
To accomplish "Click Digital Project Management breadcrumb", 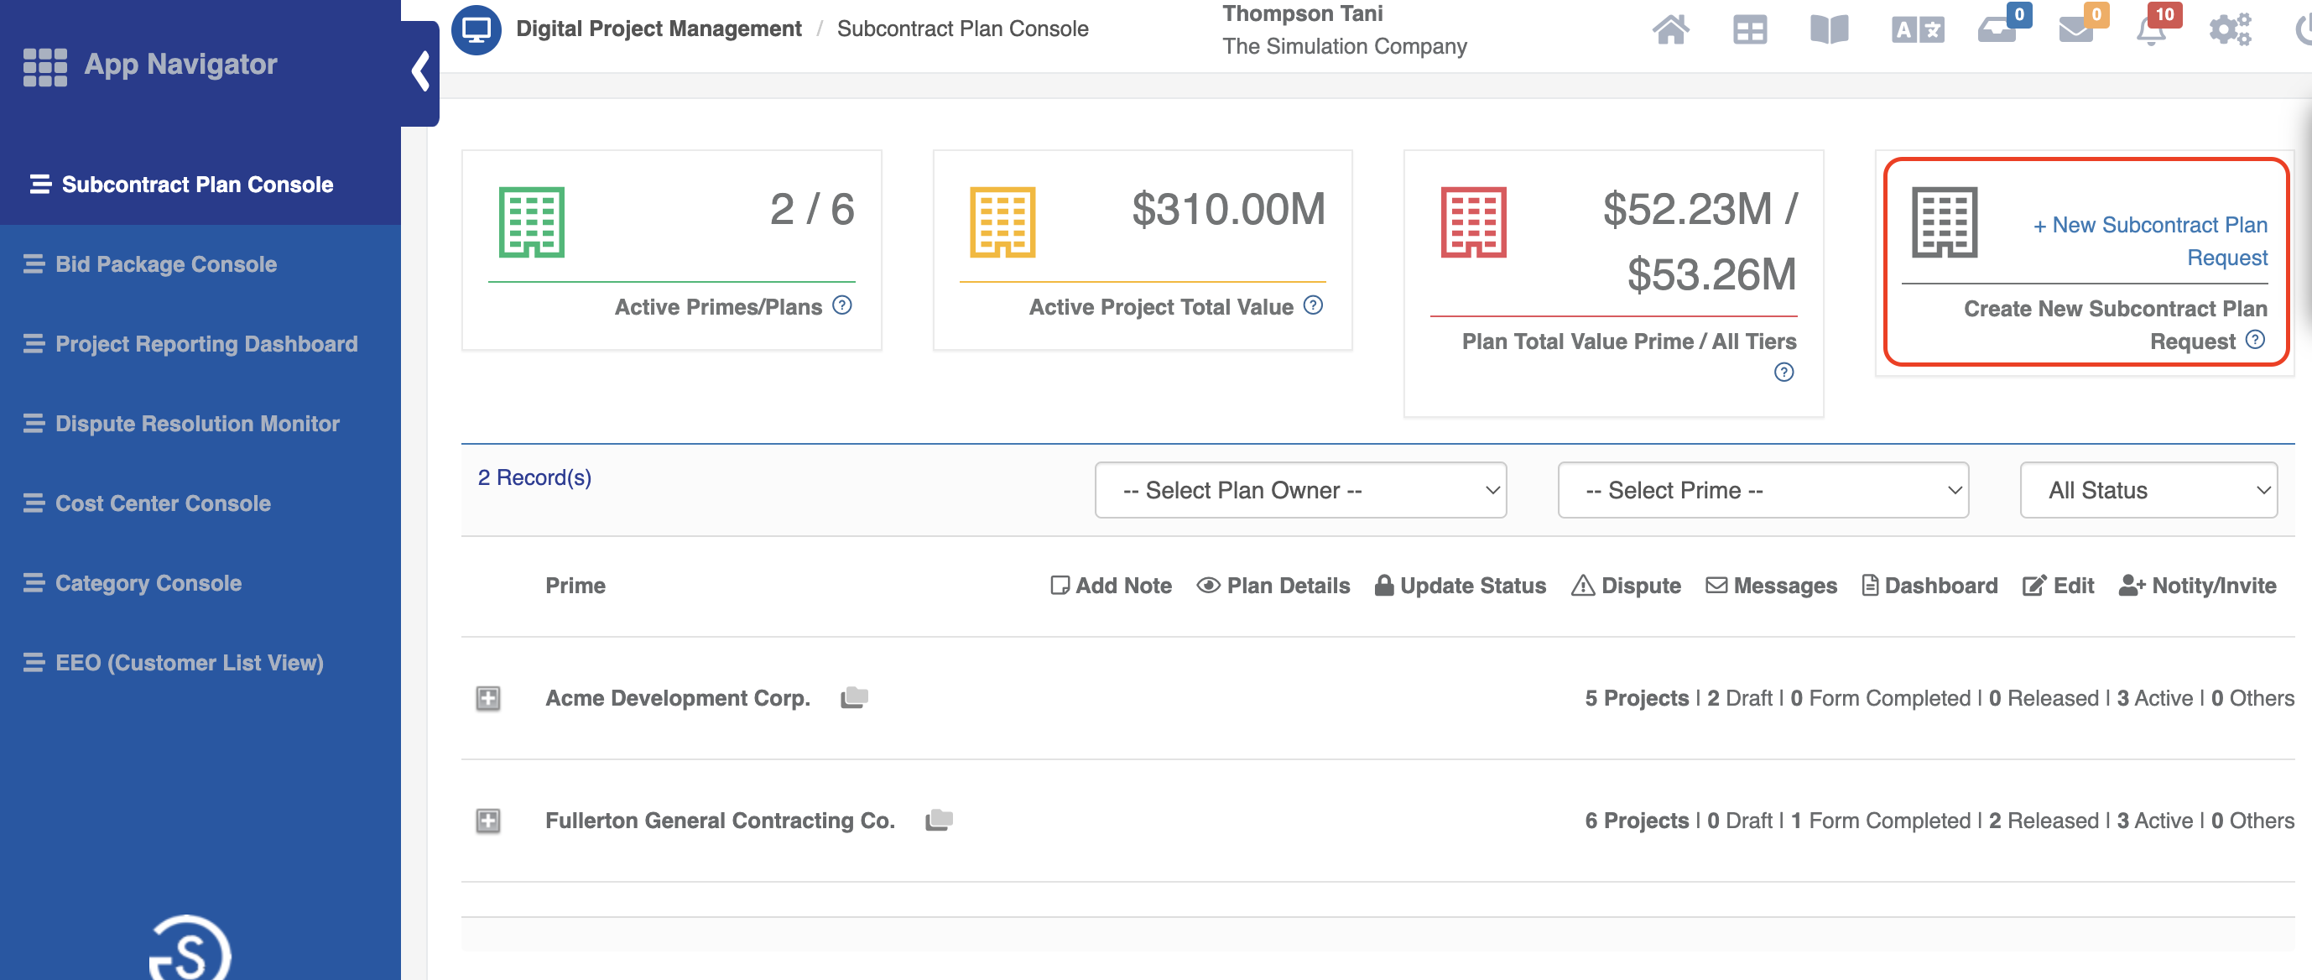I will [658, 29].
